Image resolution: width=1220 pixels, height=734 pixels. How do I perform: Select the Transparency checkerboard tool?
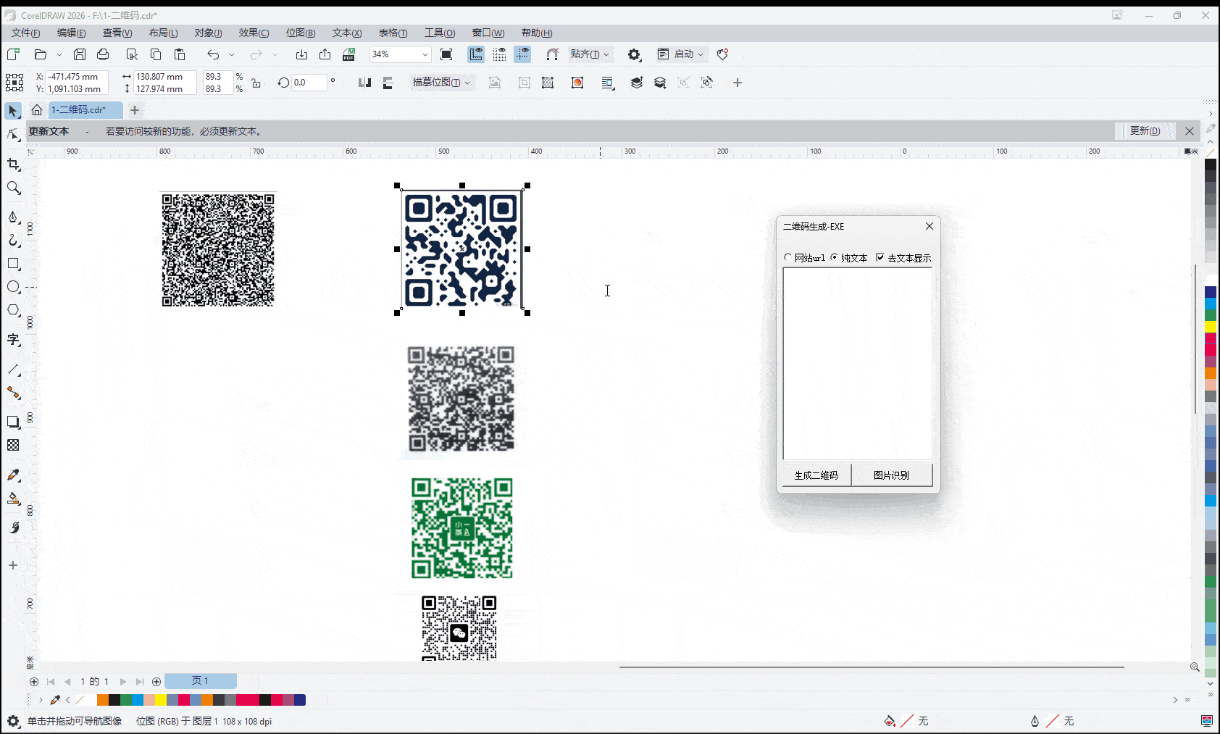(x=13, y=445)
